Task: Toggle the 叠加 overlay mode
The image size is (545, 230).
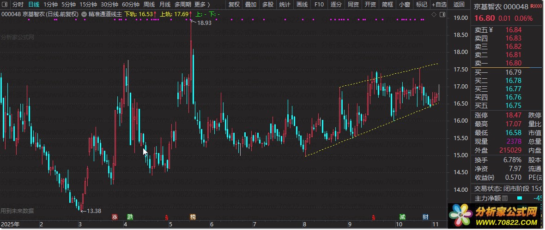Action: 251,5
